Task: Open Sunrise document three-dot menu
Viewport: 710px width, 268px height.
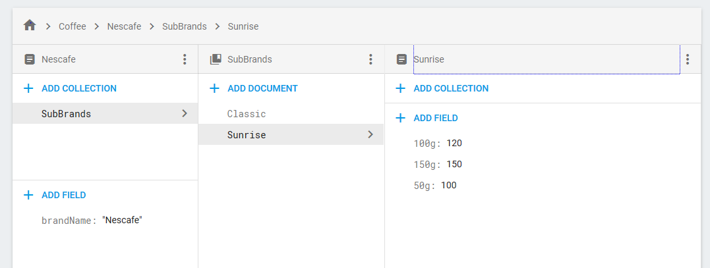Action: [x=688, y=59]
